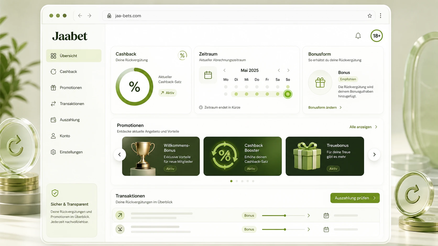Click the calendar icon in first transaction row
438x246 pixels.
(x=326, y=215)
